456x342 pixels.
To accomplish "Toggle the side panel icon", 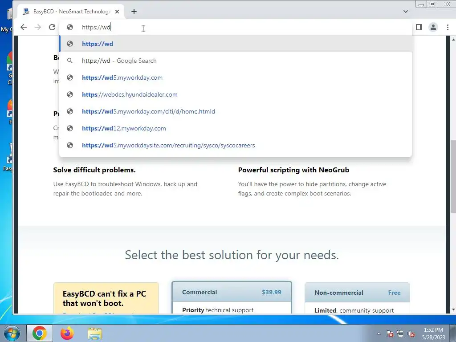I will click(x=419, y=27).
